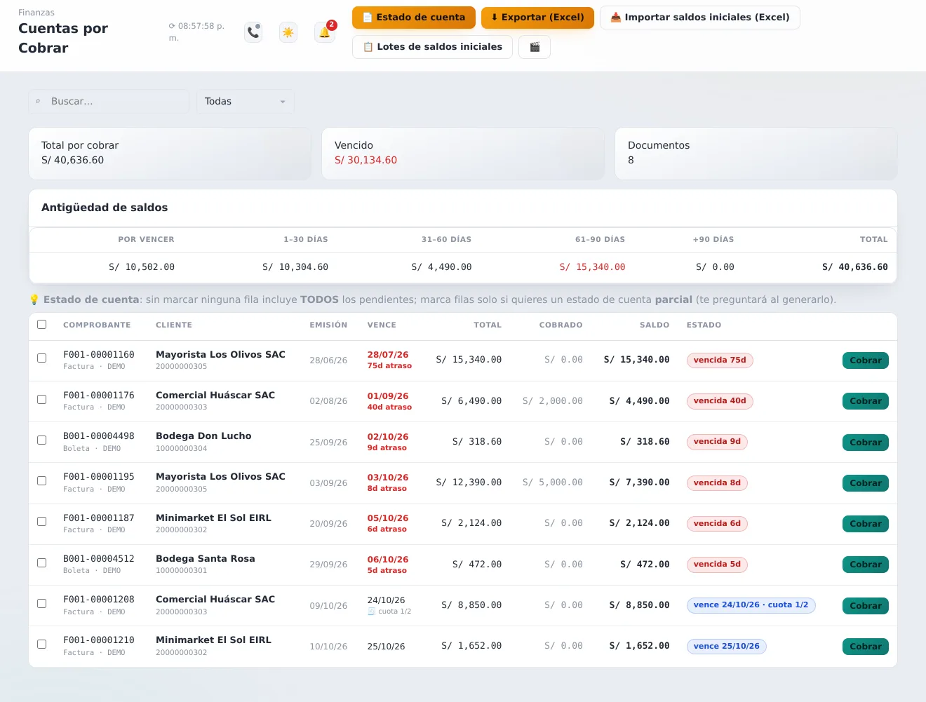Select the checkbox for B001-00004512

tap(42, 562)
